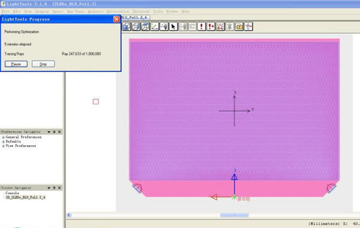Screen dimensions: 360x228
Task: Expand the View Preferences node
Action: coord(3,146)
